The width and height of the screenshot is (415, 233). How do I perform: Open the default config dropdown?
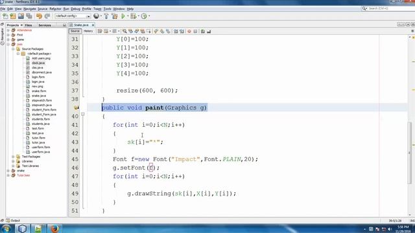(73, 16)
